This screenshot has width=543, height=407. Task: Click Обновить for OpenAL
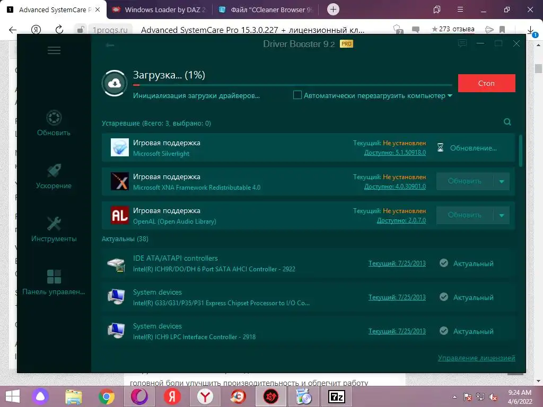point(465,215)
